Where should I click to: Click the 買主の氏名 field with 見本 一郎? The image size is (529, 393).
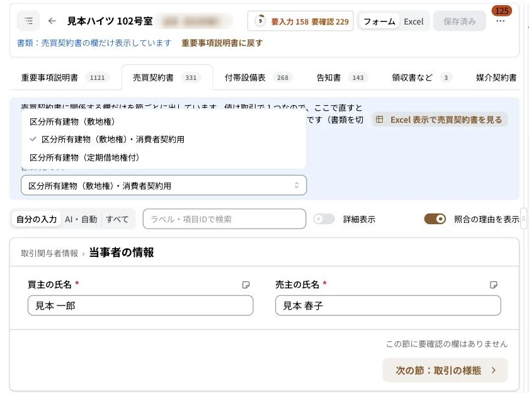click(x=140, y=305)
